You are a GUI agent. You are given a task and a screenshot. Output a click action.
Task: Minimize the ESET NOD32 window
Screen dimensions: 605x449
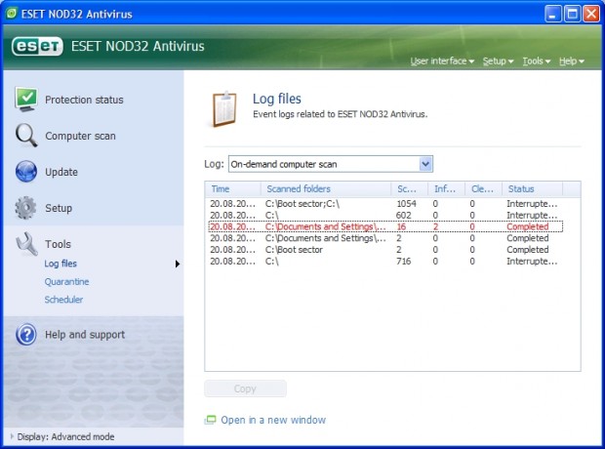click(x=552, y=14)
